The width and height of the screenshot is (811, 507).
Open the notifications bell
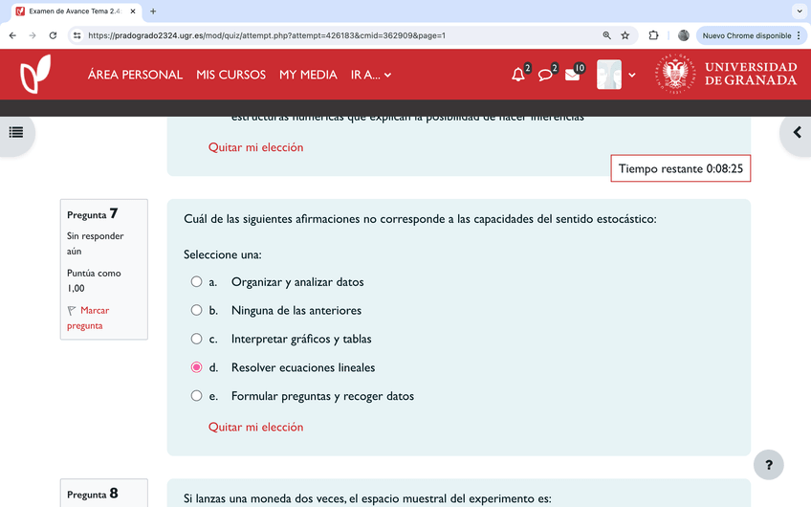point(518,75)
